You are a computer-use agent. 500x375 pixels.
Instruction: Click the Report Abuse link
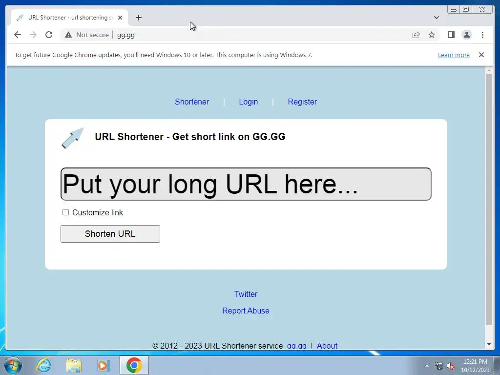click(246, 311)
